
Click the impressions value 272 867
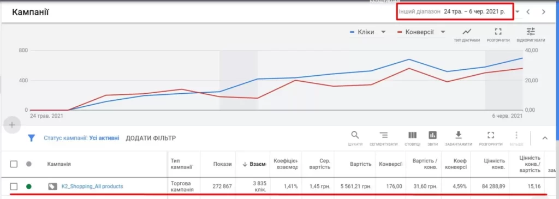pyautogui.click(x=222, y=186)
